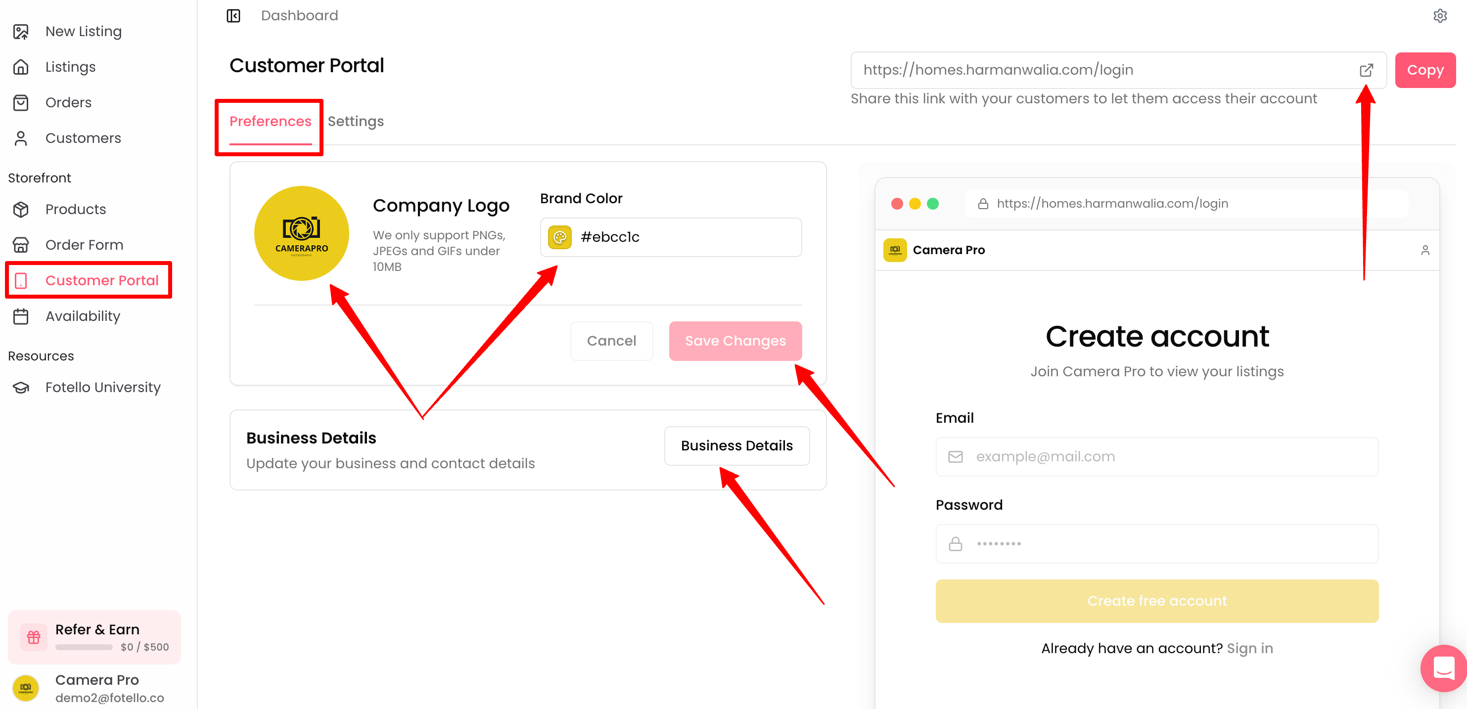Go to Orders in sidebar

click(68, 102)
